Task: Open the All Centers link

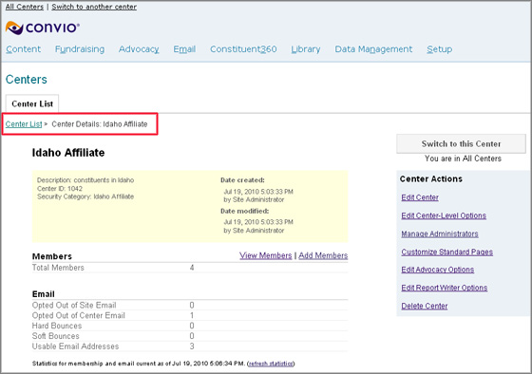Action: coord(25,7)
